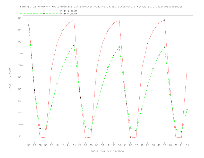
Task: Click the x-axis tick label 69
Action: click(x=159, y=145)
